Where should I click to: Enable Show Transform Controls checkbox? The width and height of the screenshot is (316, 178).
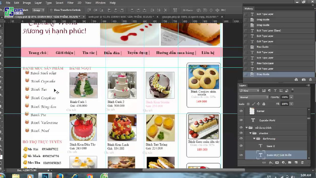[51, 10]
